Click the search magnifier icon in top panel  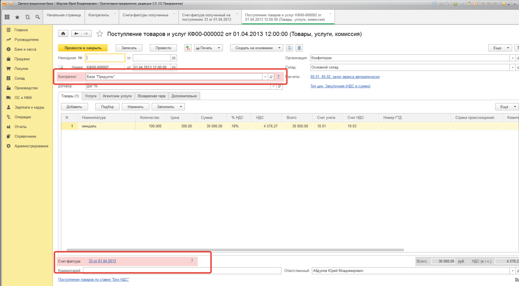click(x=38, y=17)
